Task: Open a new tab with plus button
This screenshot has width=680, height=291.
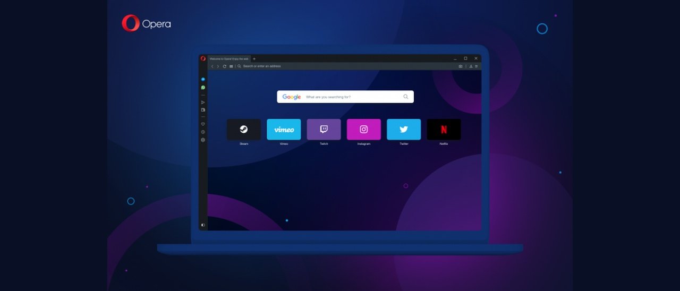Action: click(x=254, y=58)
